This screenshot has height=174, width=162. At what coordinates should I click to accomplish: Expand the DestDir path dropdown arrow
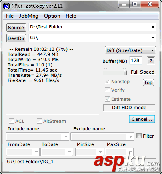153,38
